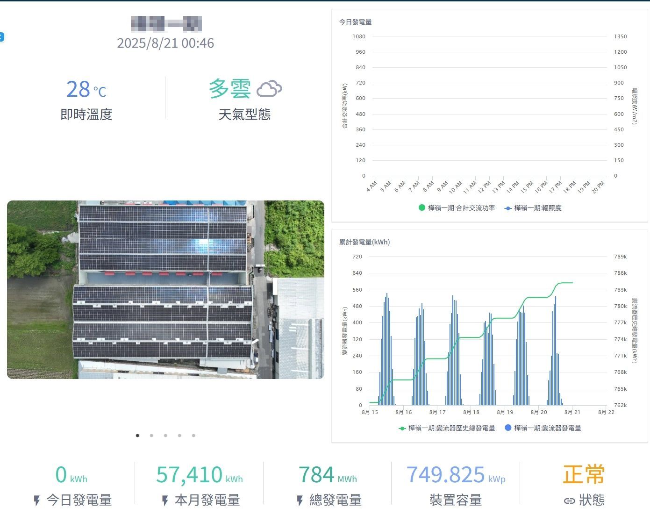Click the solar rooftop aerial photo
This screenshot has width=650, height=522.
165,290
